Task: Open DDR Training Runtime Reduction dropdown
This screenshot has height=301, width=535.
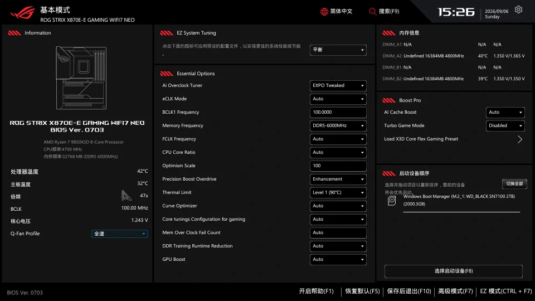Action: click(338, 246)
